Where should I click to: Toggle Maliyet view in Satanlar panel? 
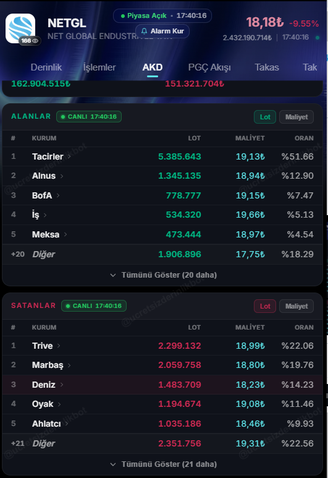pos(296,306)
